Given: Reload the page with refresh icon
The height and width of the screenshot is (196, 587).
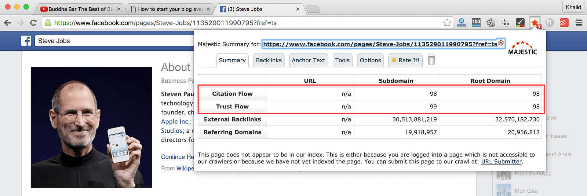Looking at the screenshot, I should click(x=33, y=23).
